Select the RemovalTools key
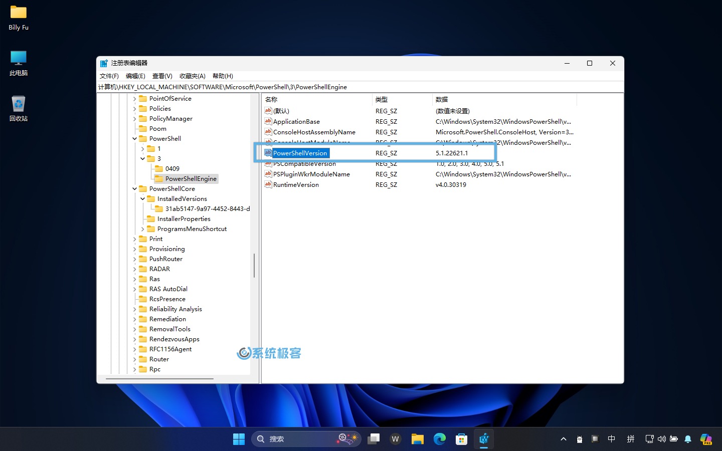This screenshot has width=722, height=451. click(169, 329)
